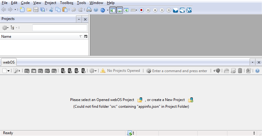This screenshot has height=136, width=262.
Task: Print with the printer icon
Action: tap(89, 10)
